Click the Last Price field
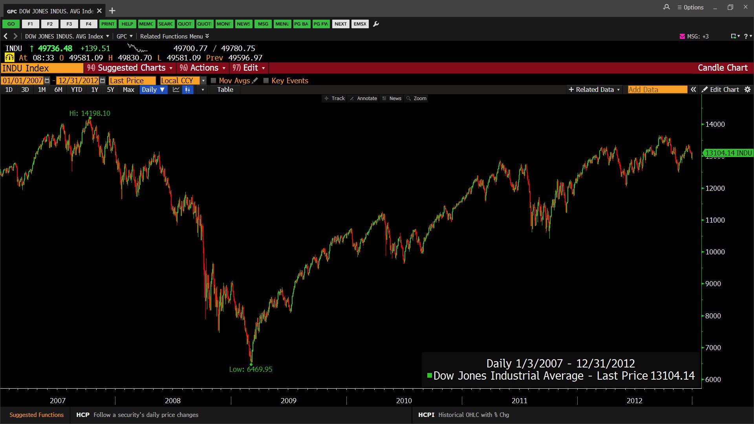 [x=132, y=80]
